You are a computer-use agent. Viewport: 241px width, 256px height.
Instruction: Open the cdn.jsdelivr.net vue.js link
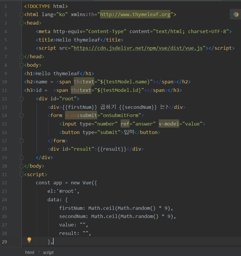pos(138,48)
